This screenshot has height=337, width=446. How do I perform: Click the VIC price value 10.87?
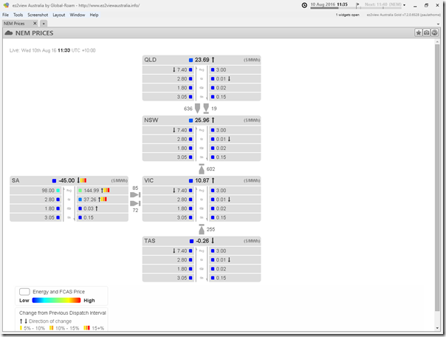202,180
